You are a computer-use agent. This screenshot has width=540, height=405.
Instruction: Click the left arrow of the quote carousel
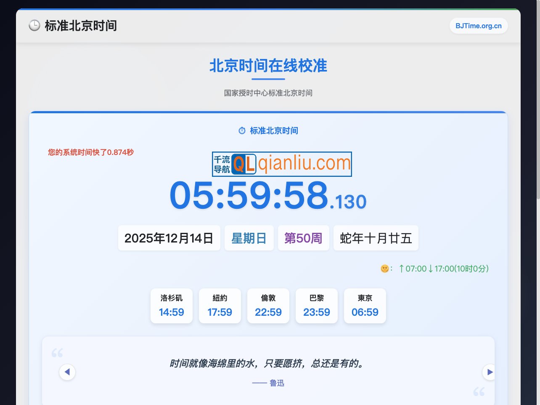point(67,372)
